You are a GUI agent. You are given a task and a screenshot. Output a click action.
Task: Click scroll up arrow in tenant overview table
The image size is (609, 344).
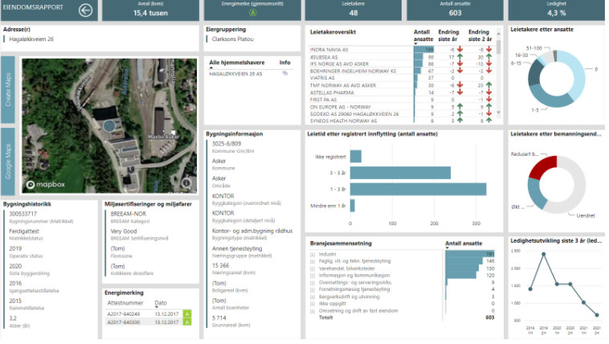pos(498,35)
